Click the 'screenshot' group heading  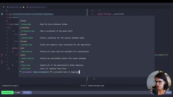25,27
